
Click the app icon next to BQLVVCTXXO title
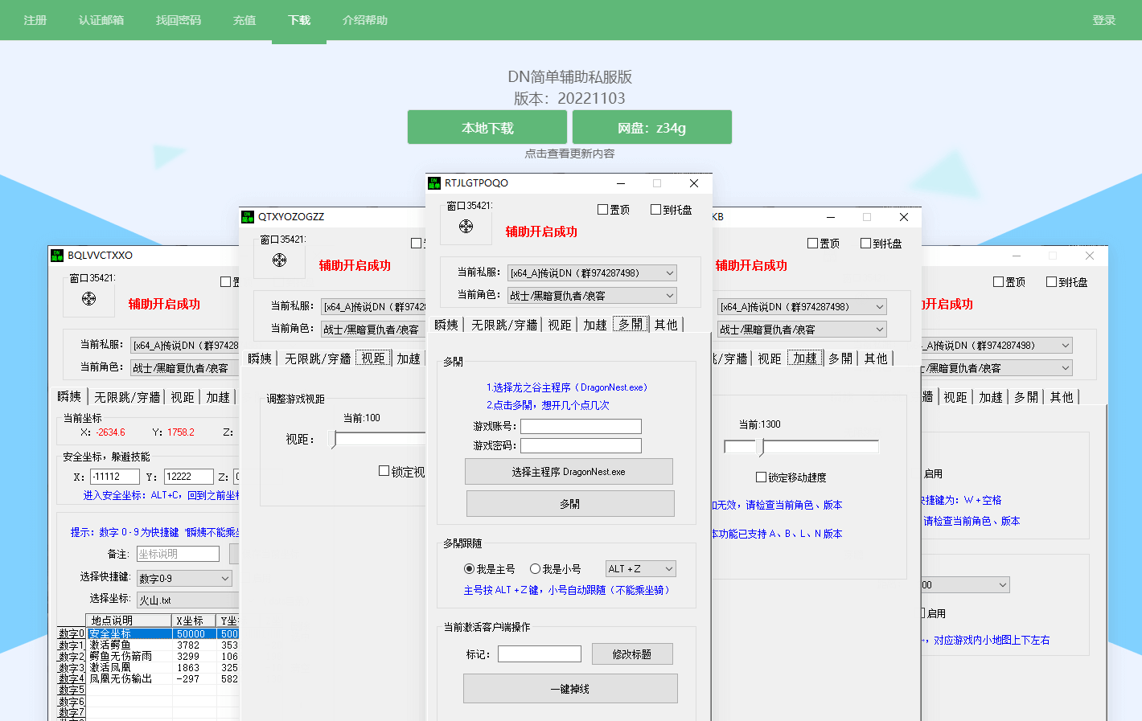57,256
